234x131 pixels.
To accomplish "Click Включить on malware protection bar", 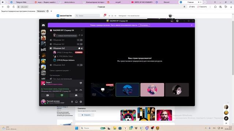I will [x=41, y=11].
